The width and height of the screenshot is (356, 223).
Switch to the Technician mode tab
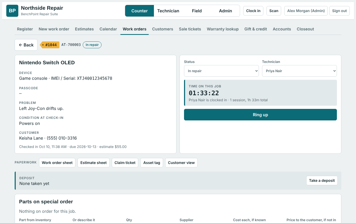click(168, 11)
